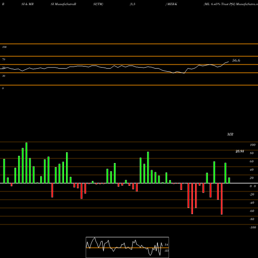Viewport: 258px width, 258px height.
Task: Click the MR axis label "20"
Action: tap(252, 178)
